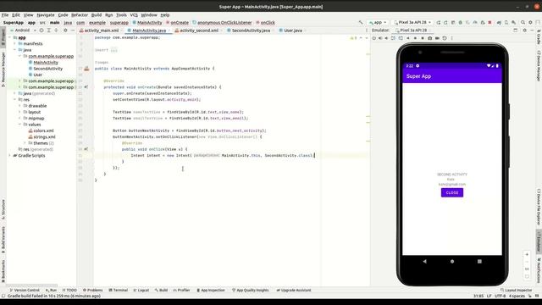Screen dimensions: 542x305
Task: Switch to SecondActivity.java tab
Action: pos(248,30)
